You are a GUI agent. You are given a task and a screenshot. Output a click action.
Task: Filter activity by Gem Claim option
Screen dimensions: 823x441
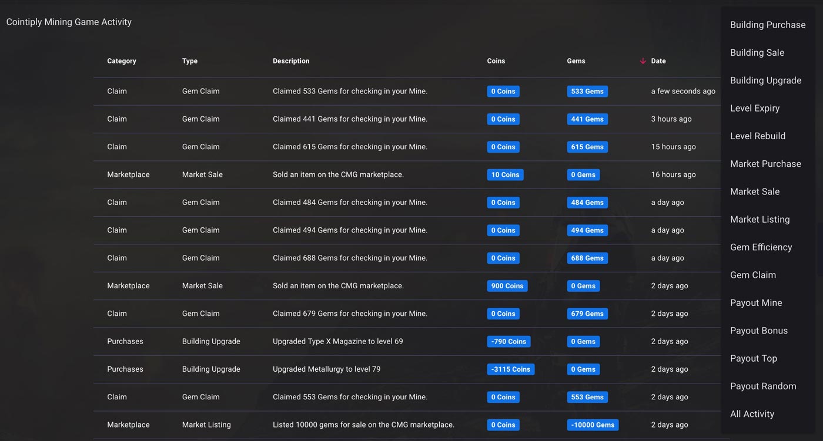[x=753, y=275]
